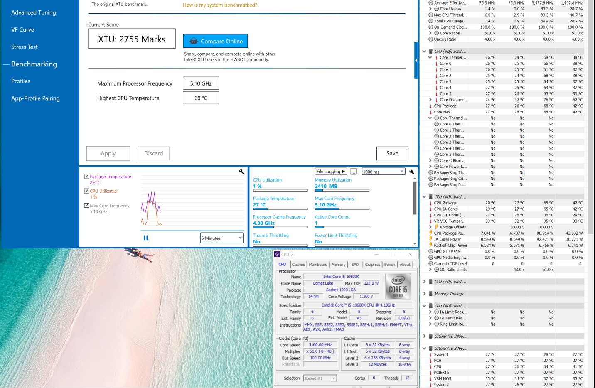Click the Total CPU Usage circle icon
Screen dimensions: 595x388
pos(431,21)
